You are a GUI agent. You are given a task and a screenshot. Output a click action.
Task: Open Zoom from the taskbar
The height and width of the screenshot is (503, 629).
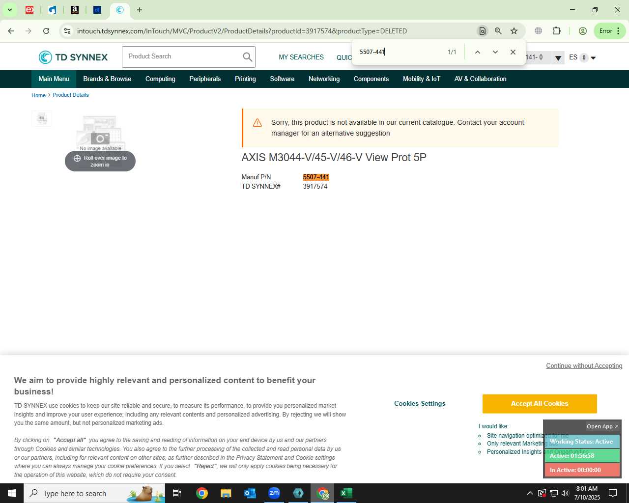(274, 493)
